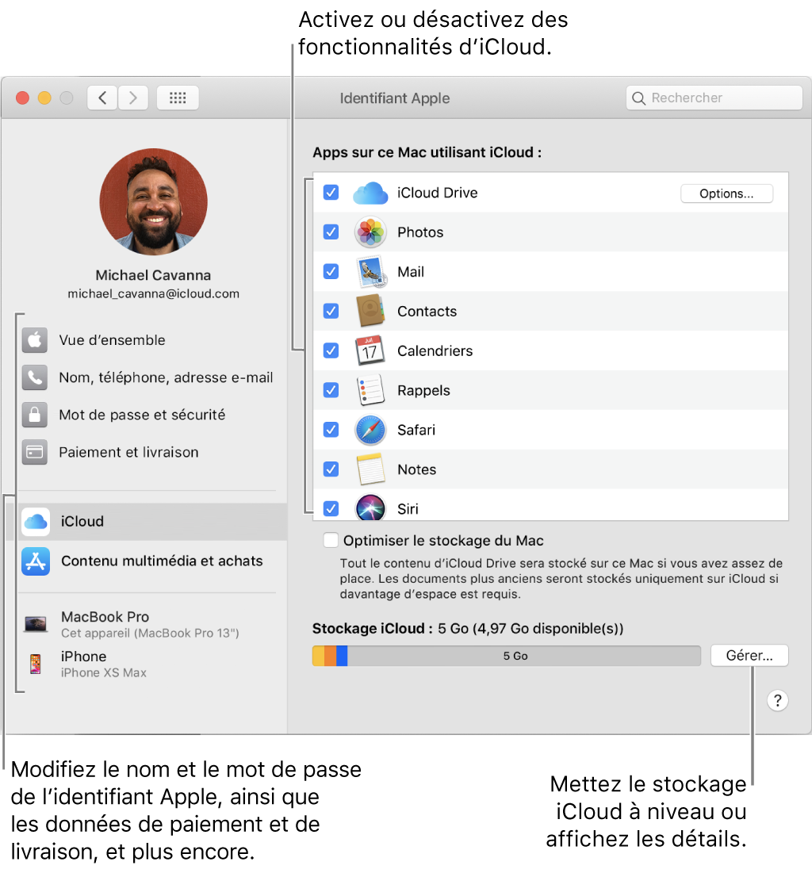Open the Vue d'ensemble section
Screen dimensions: 812x873
112,340
